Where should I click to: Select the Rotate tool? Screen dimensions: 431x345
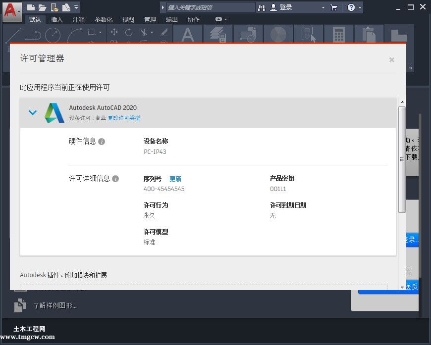pos(129,32)
